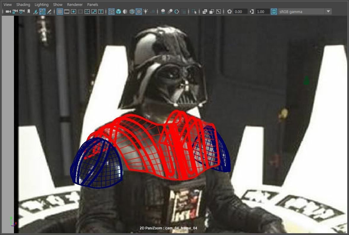Toggle the dimmed Depth of Field icon

pos(184,12)
